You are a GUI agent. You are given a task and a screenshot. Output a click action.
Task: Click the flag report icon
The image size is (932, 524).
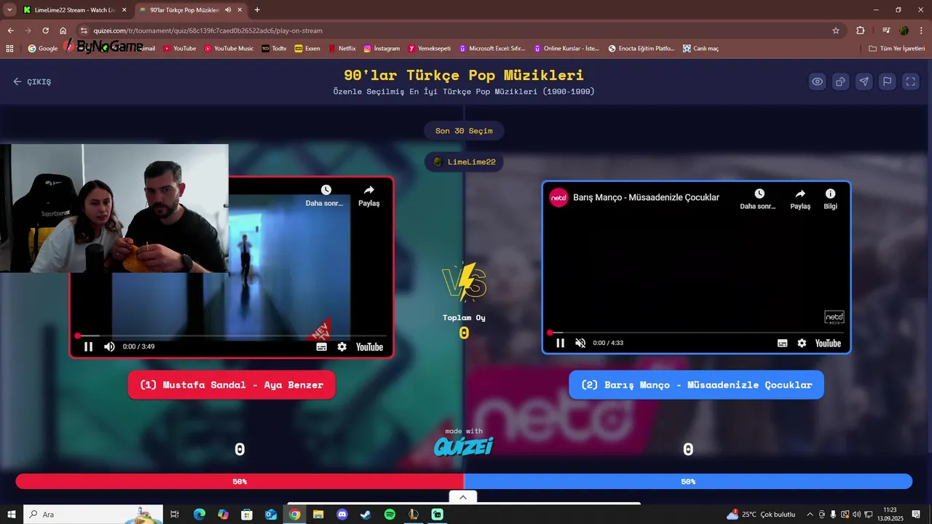point(888,82)
